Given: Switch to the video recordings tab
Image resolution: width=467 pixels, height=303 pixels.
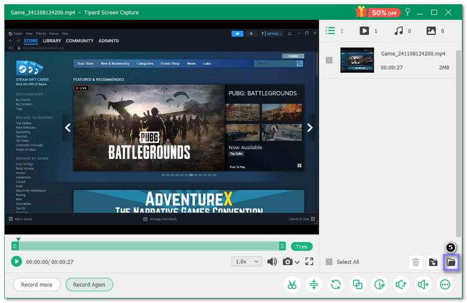Looking at the screenshot, I should 364,31.
